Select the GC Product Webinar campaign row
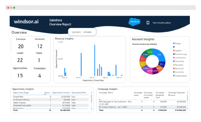201x122 pixels. (142, 107)
